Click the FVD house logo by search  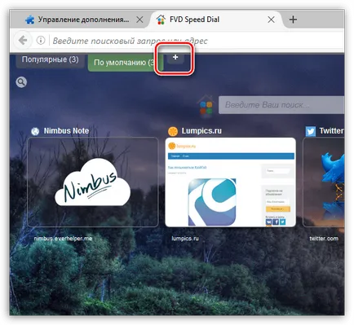pos(206,106)
